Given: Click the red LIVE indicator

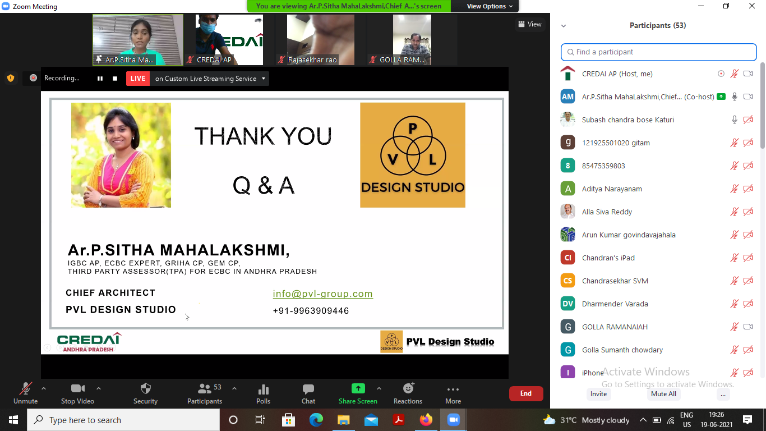Looking at the screenshot, I should tap(138, 79).
